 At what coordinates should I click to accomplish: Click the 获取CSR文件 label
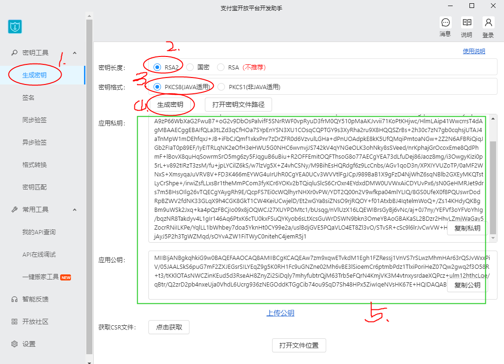pos(117,327)
